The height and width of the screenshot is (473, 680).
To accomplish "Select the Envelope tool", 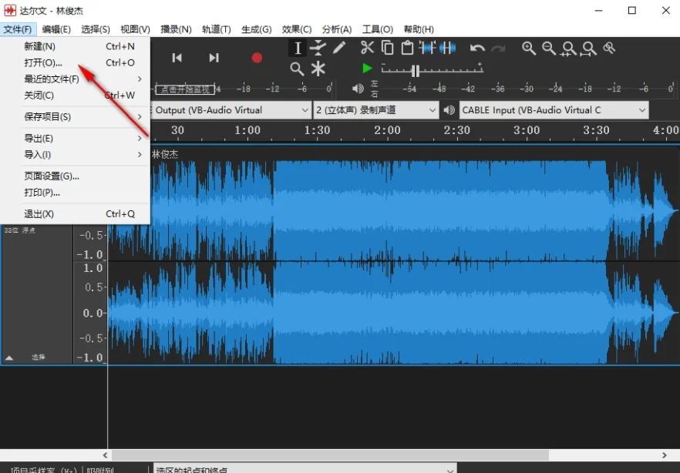I will 318,48.
